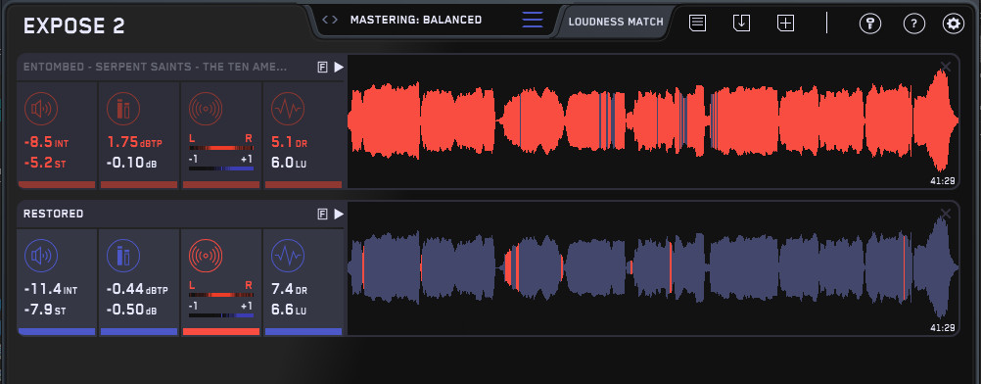Click inside the Restored purple waveform

tap(653, 267)
